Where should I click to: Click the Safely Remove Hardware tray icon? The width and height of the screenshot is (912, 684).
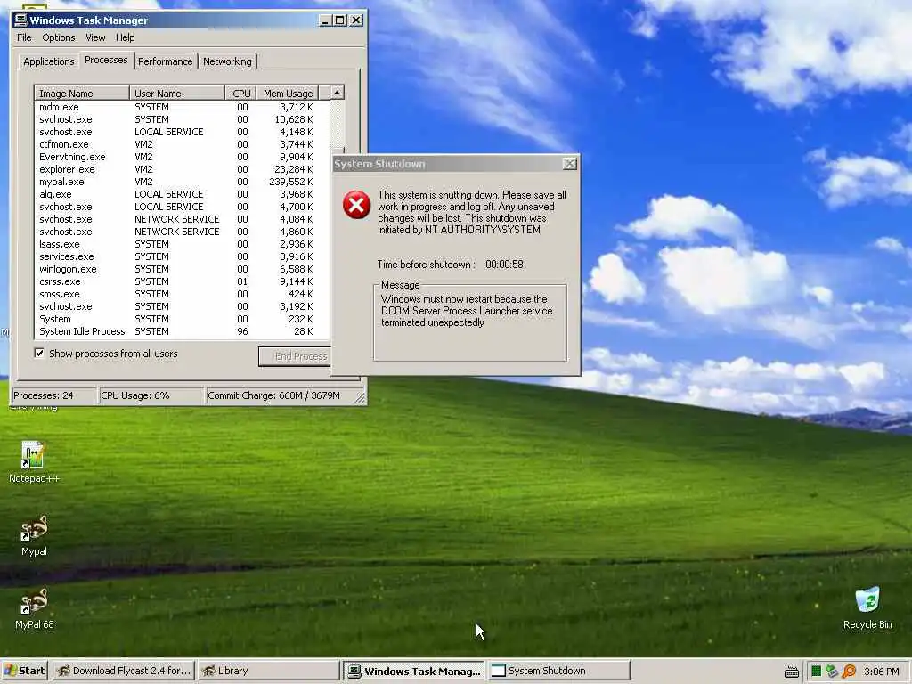coord(833,672)
